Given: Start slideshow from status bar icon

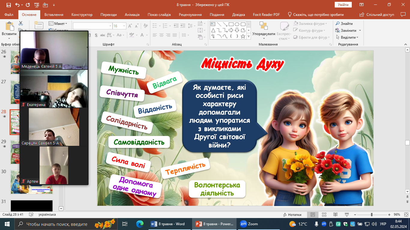Looking at the screenshot, I should (x=346, y=215).
